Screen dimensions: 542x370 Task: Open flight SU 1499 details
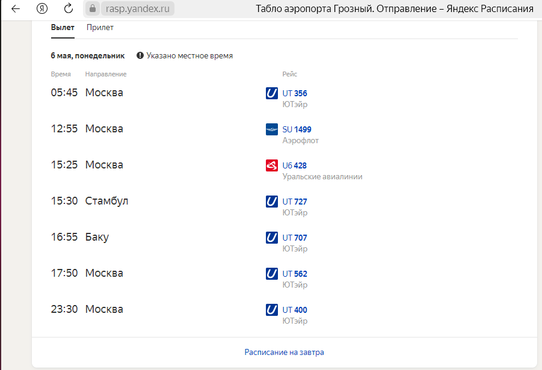coord(297,129)
